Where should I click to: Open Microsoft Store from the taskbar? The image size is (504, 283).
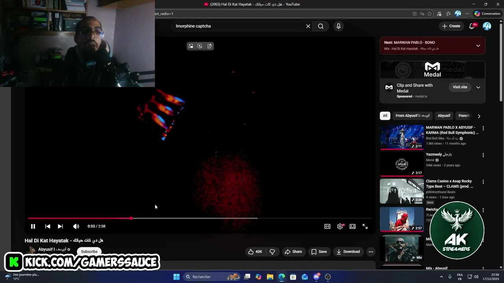(293, 277)
